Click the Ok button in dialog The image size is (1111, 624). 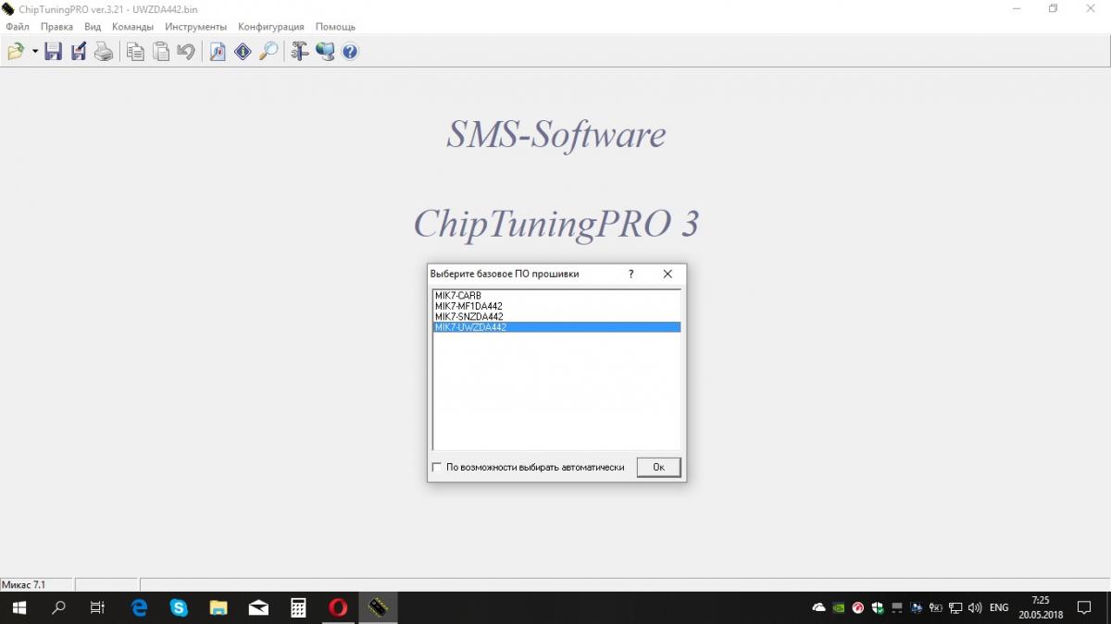658,468
